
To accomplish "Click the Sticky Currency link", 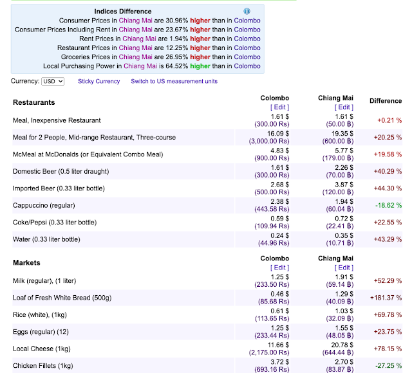I will [x=98, y=82].
